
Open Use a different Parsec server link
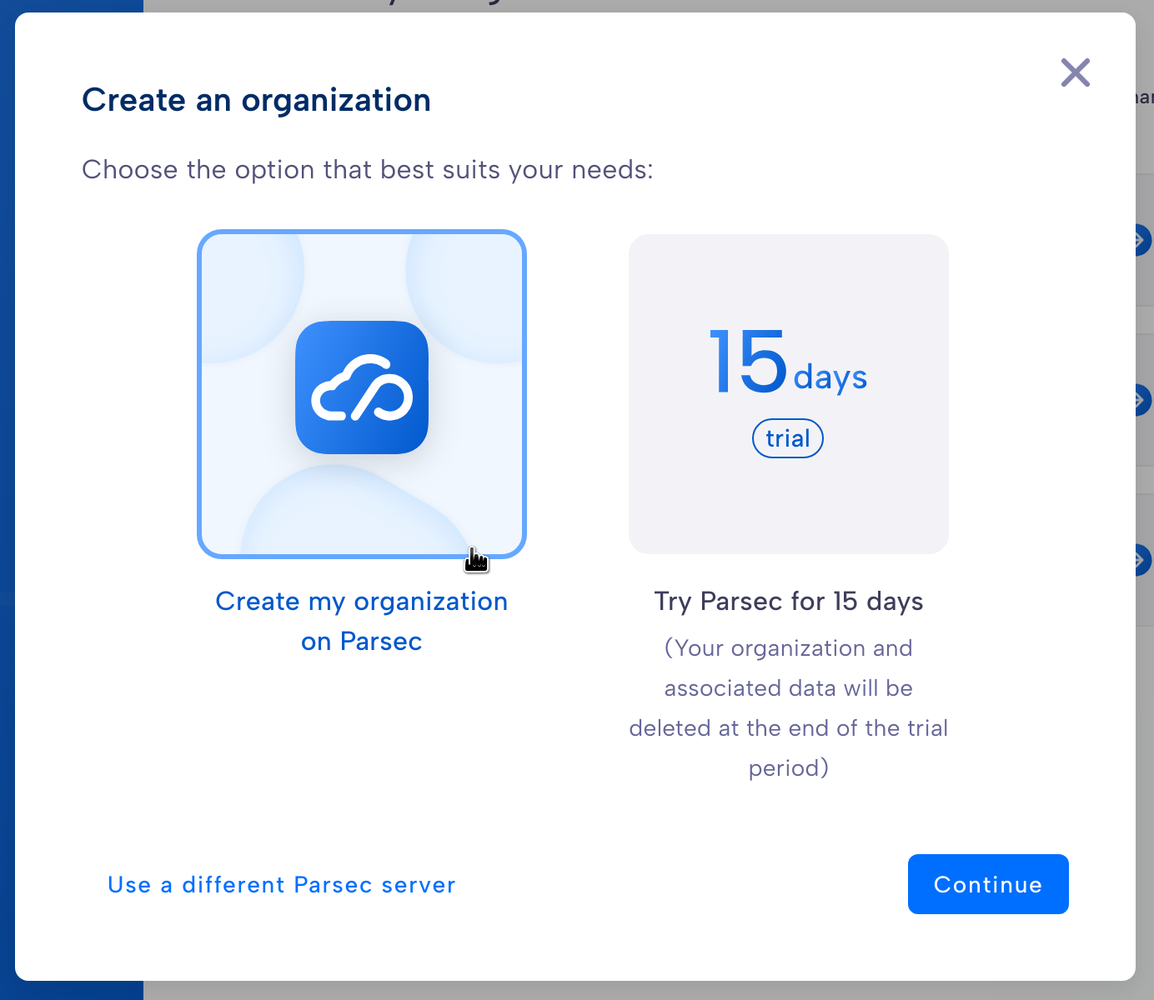pos(282,885)
